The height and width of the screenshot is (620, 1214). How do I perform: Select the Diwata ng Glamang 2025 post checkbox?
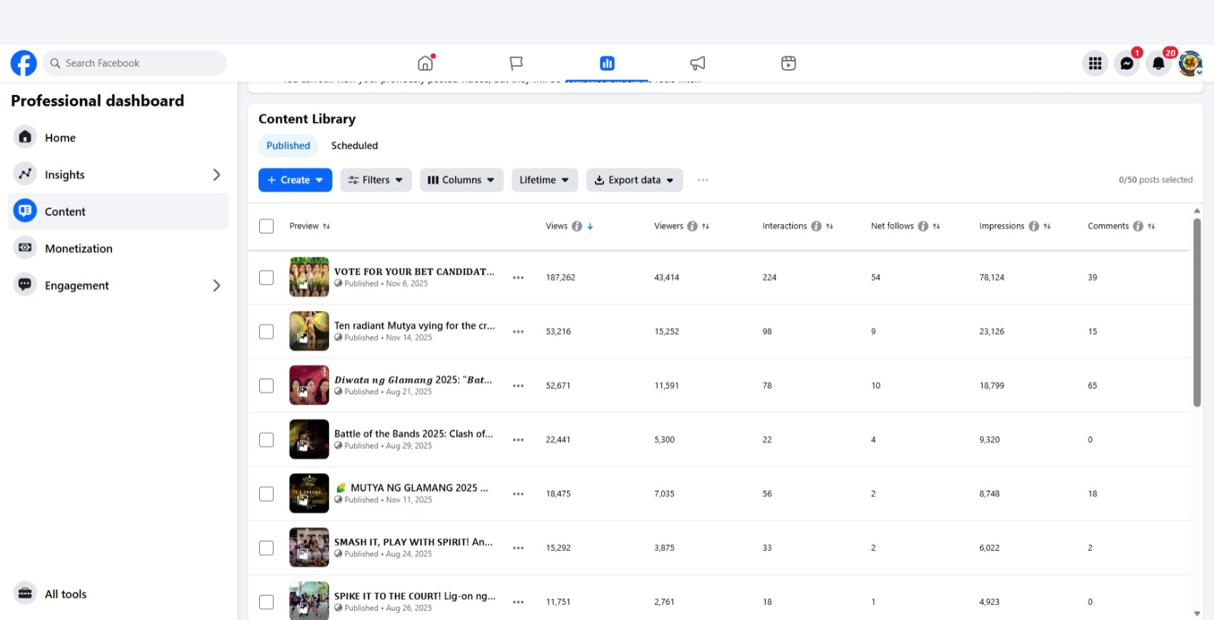tap(266, 386)
